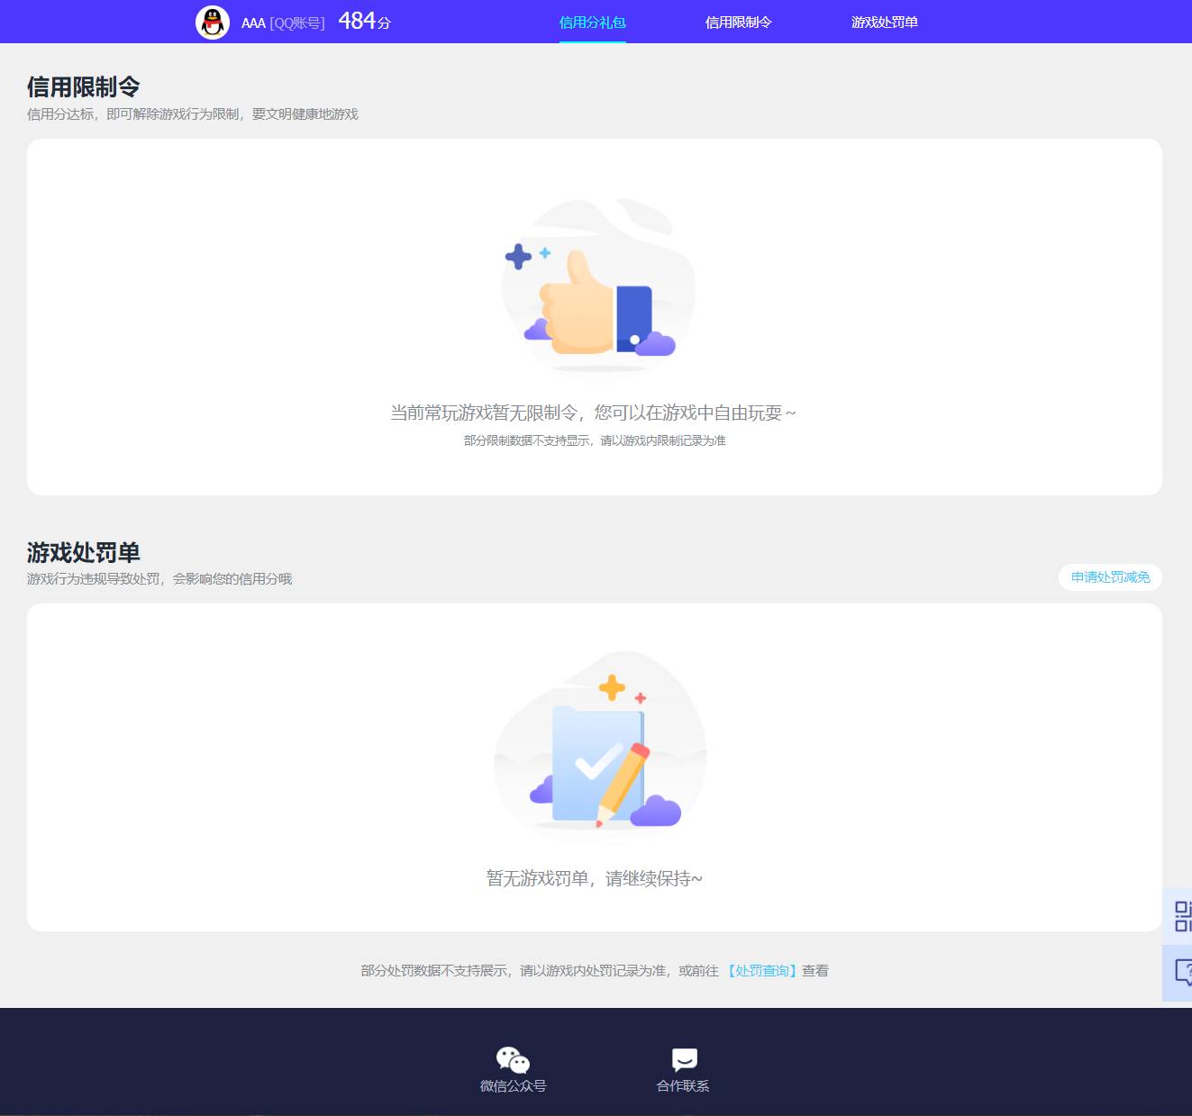The width and height of the screenshot is (1192, 1116).
Task: Click the question bubble help icon on right edge
Action: tap(1180, 970)
